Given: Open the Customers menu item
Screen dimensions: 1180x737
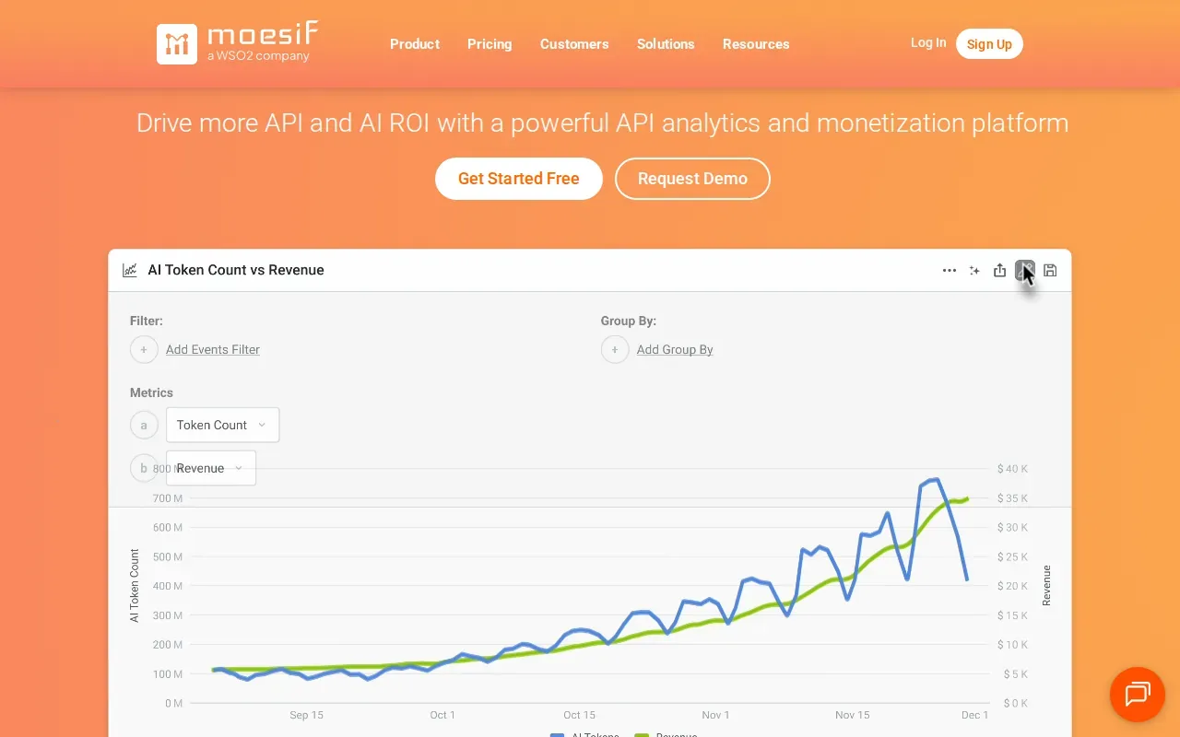Looking at the screenshot, I should [x=574, y=43].
